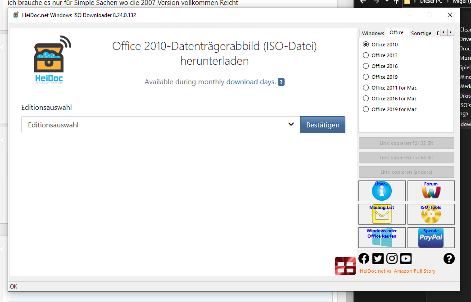The width and height of the screenshot is (471, 302).
Task: Click Link kopieren (andere) button
Action: pyautogui.click(x=407, y=172)
